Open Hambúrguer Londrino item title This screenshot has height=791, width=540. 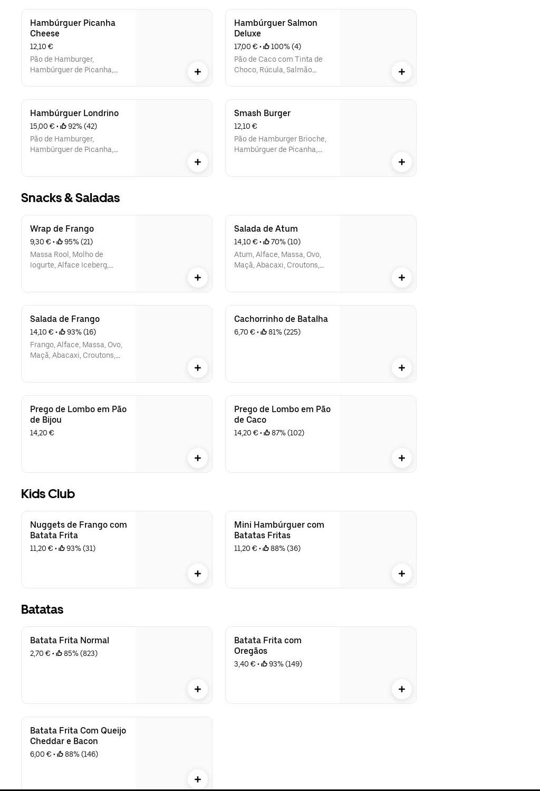pos(74,113)
